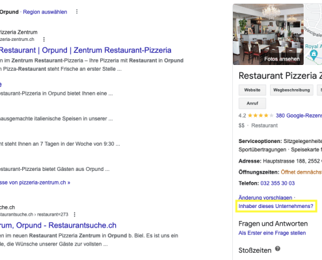
Task: Click the Anruf button
Action: pyautogui.click(x=252, y=103)
